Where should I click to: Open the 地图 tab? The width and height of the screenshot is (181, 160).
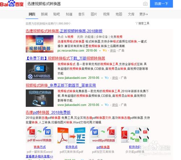click(119, 14)
